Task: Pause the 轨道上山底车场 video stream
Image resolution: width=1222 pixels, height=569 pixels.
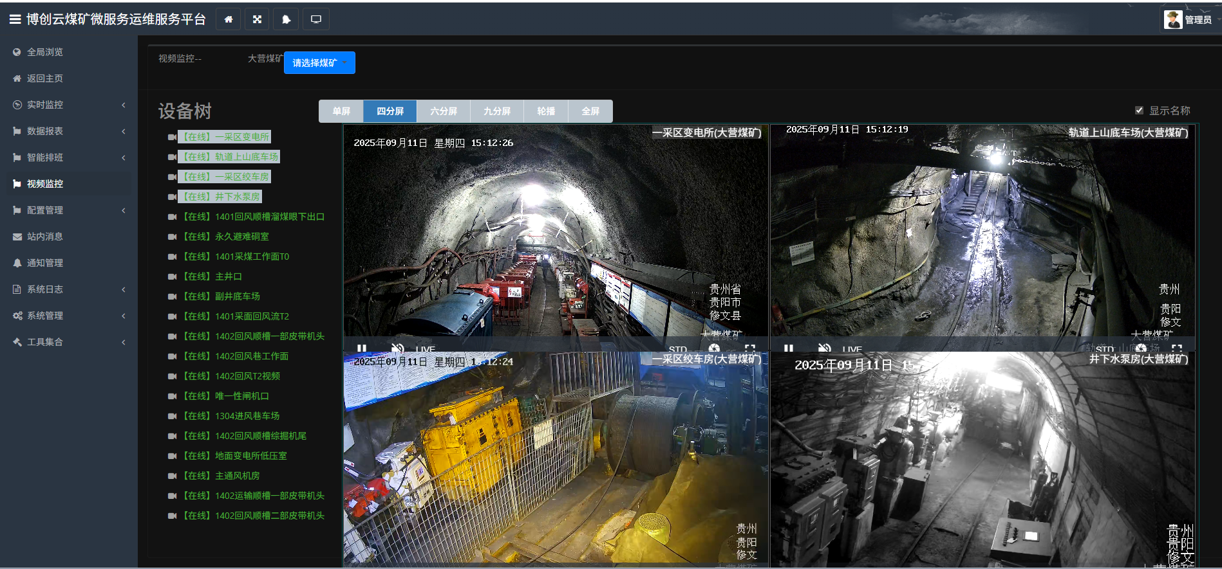Action: pos(789,348)
